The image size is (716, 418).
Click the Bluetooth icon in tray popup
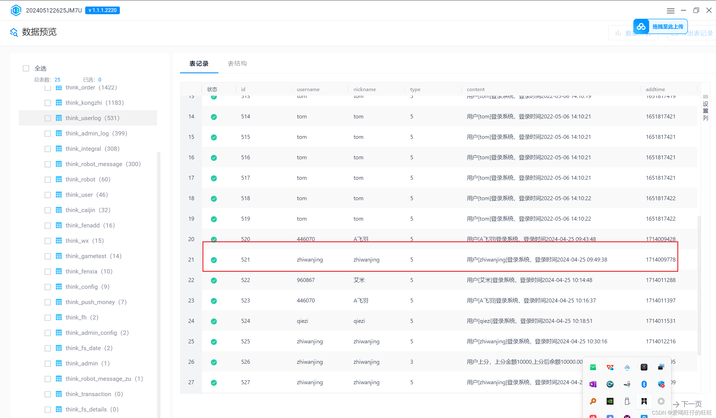(644, 384)
